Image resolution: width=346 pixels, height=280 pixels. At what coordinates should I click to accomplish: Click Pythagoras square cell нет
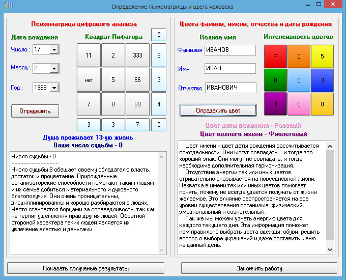(89, 80)
